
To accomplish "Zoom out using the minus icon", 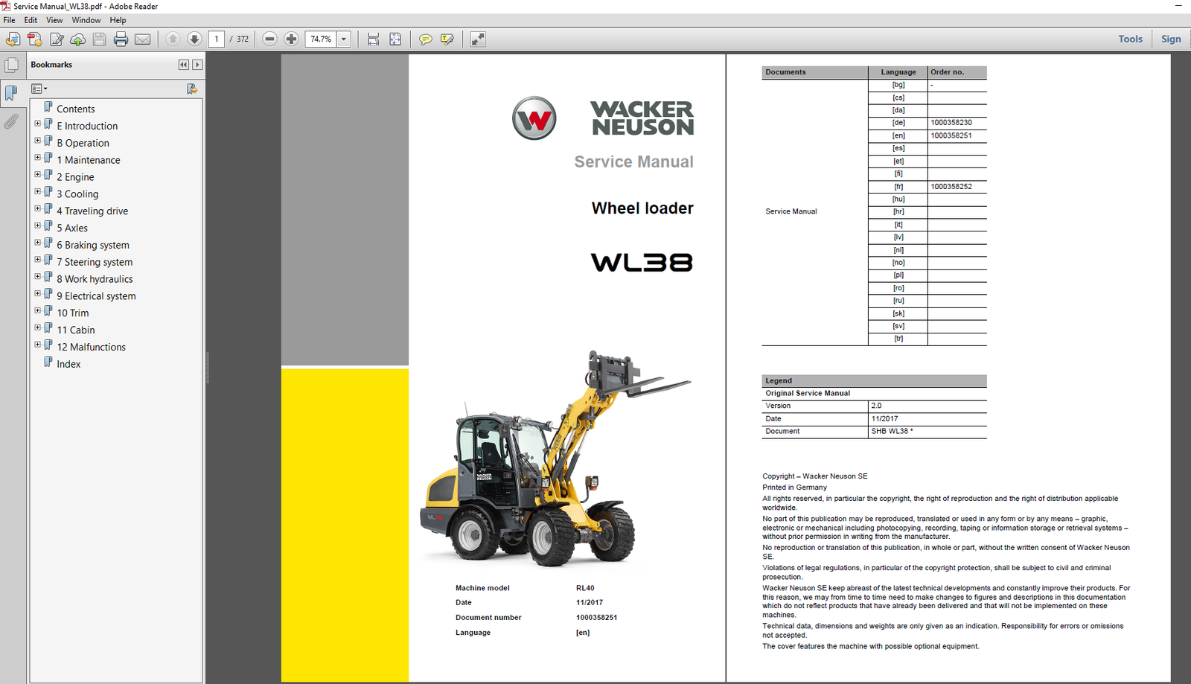I will [x=269, y=39].
